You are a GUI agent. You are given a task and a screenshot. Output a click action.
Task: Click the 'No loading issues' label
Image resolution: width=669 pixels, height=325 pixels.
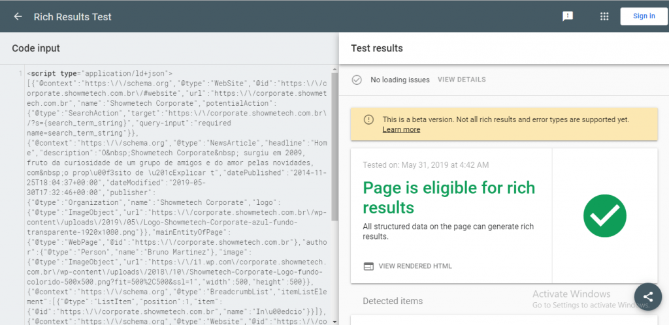[400, 80]
